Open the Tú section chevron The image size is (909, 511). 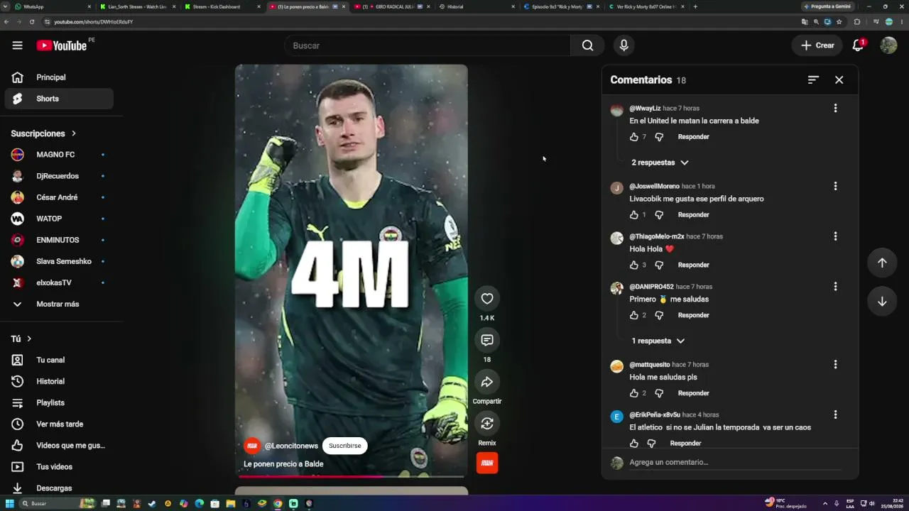(x=29, y=339)
